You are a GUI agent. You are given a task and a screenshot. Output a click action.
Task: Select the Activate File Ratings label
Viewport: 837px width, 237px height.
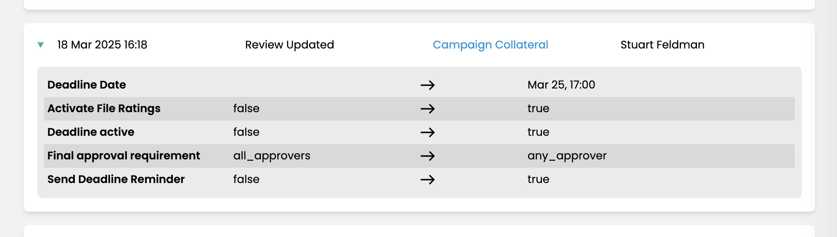coord(104,108)
